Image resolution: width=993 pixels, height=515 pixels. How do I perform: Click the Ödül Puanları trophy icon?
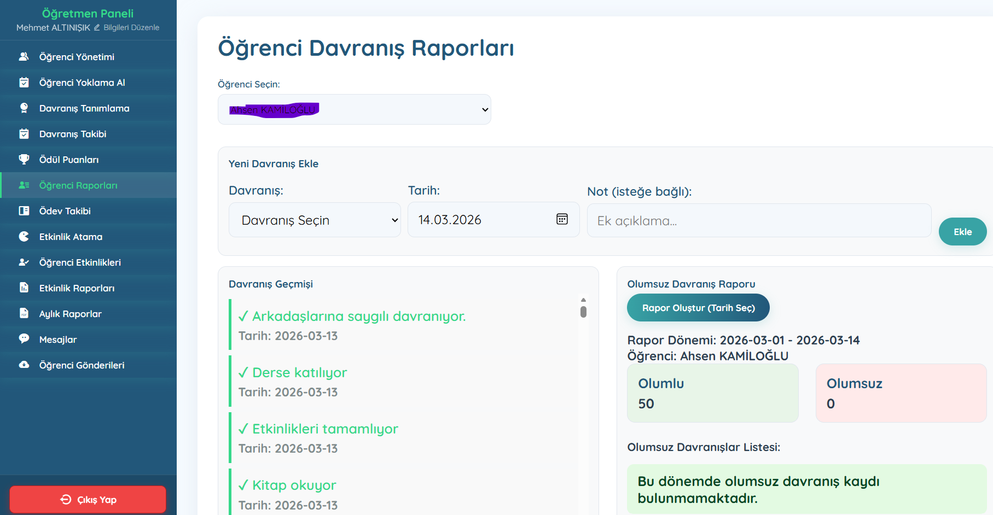point(24,160)
